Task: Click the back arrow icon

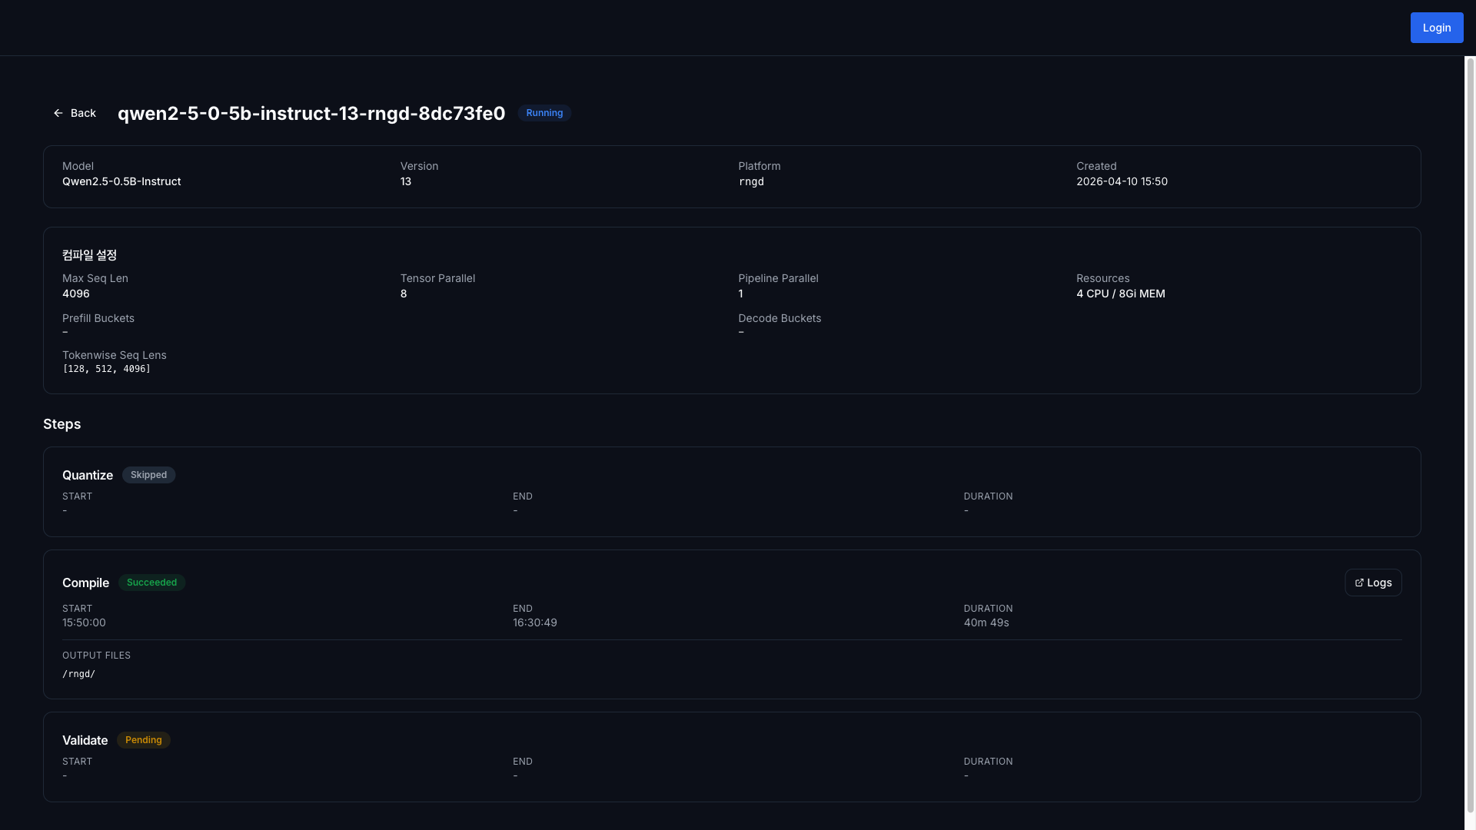Action: pos(58,113)
